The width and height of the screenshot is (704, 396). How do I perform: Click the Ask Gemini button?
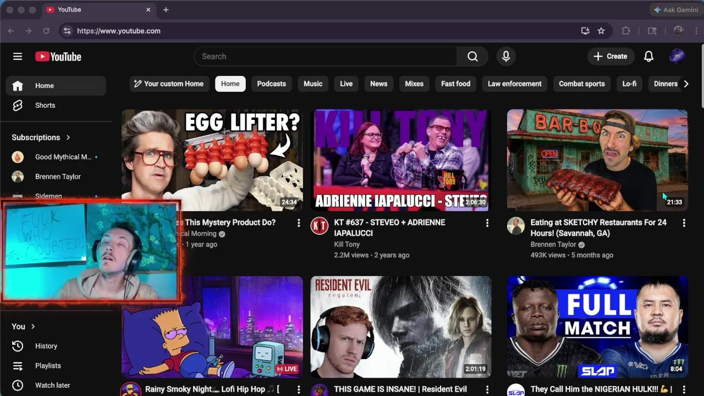pos(675,10)
